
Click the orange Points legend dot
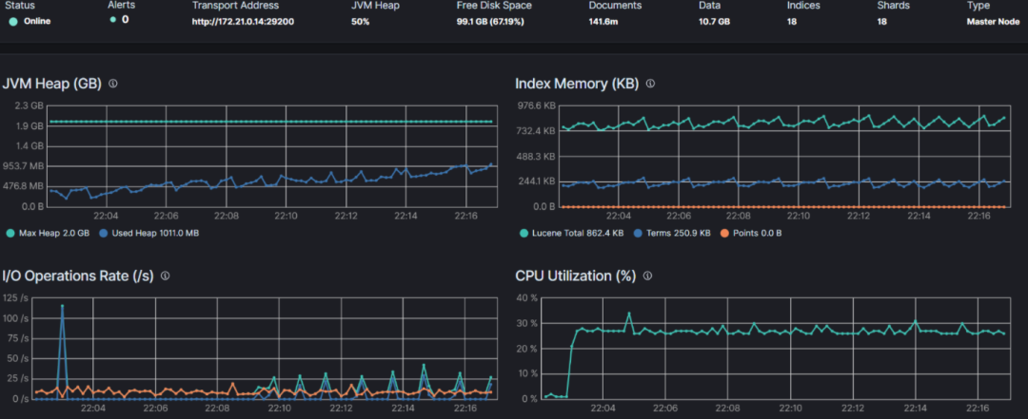tap(723, 233)
